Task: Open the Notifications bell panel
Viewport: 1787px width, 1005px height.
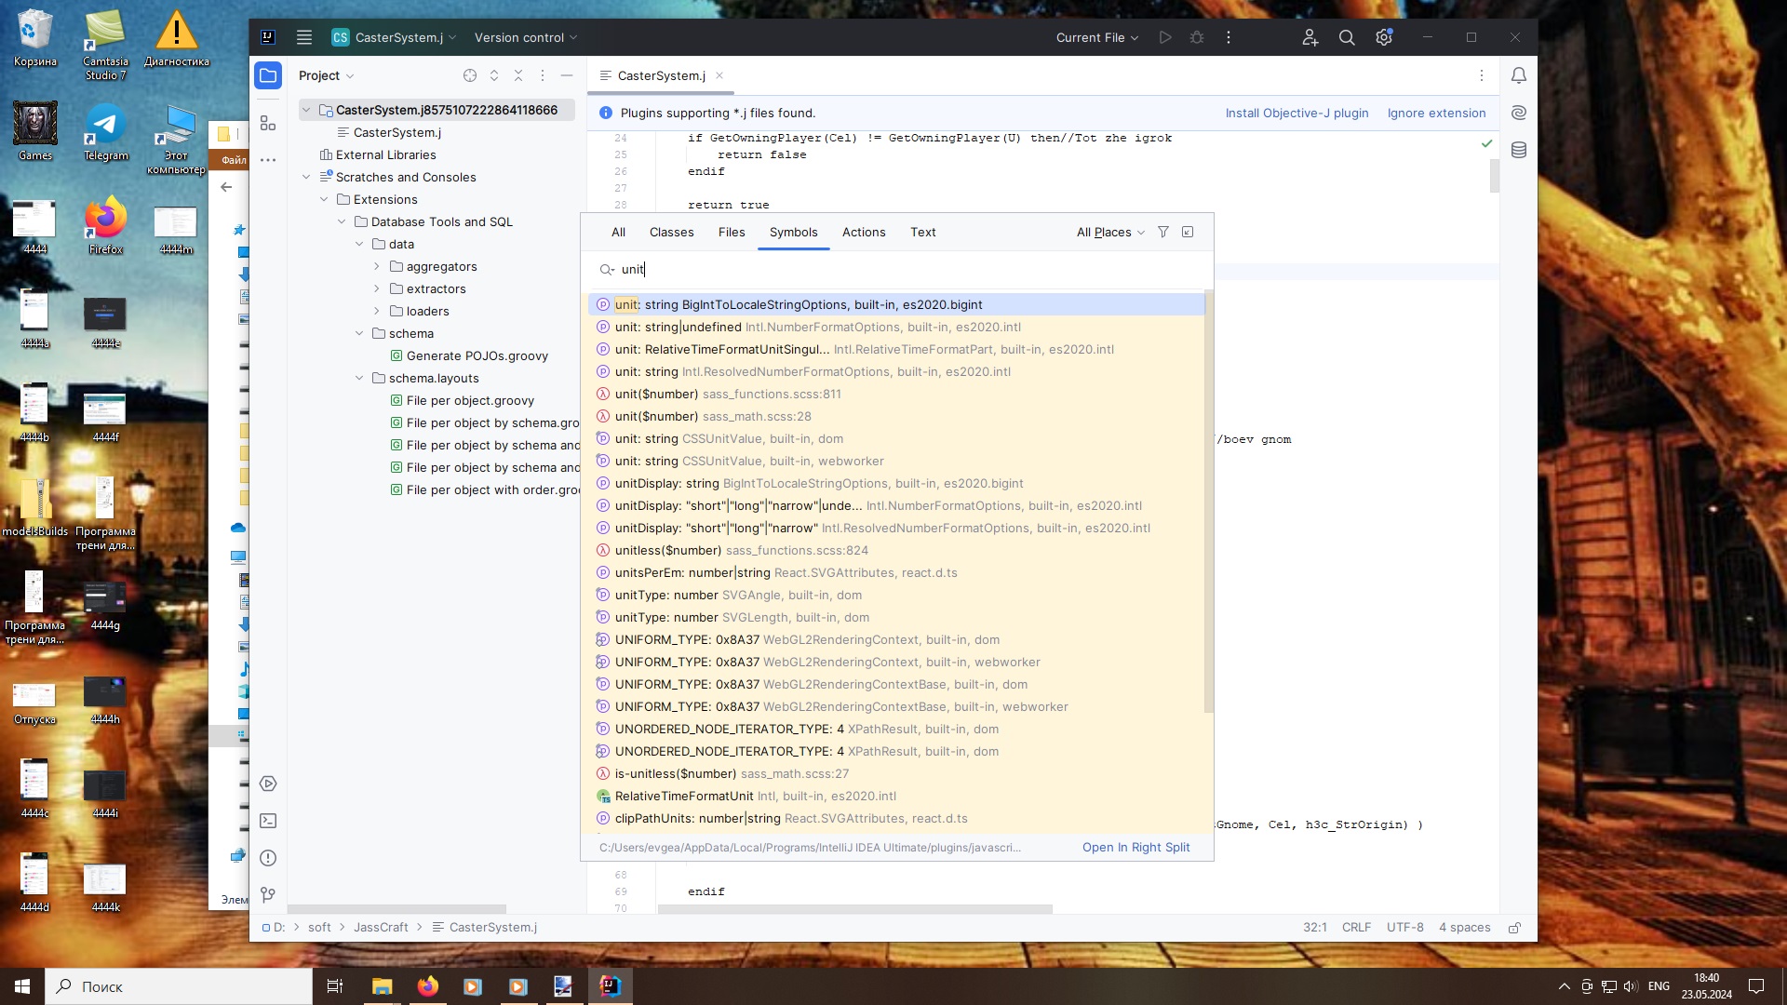Action: (1519, 75)
